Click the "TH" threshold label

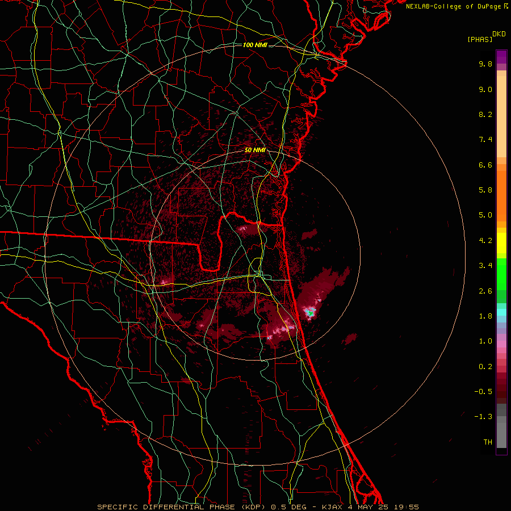click(488, 442)
